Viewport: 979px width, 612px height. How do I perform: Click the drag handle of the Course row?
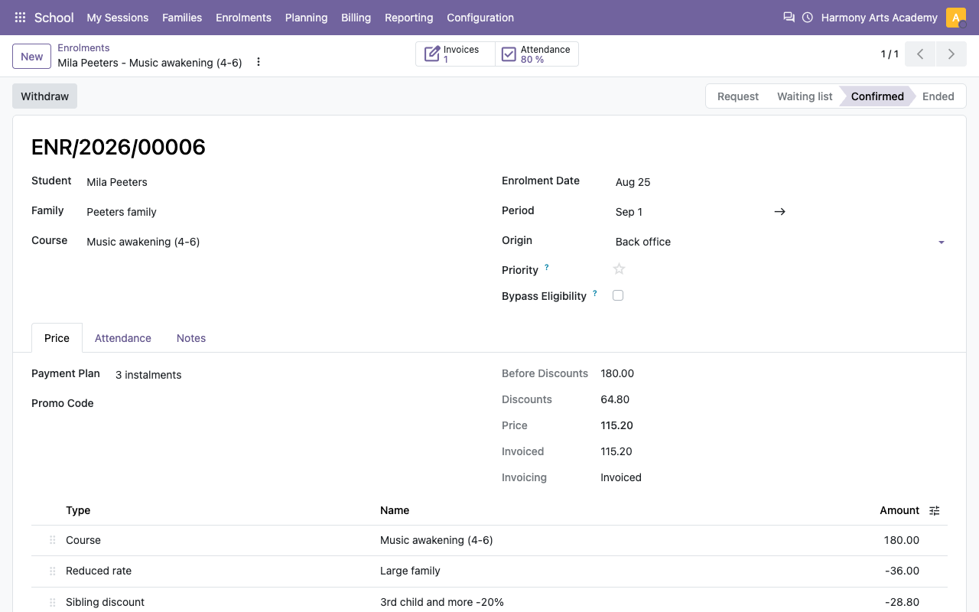pos(53,540)
